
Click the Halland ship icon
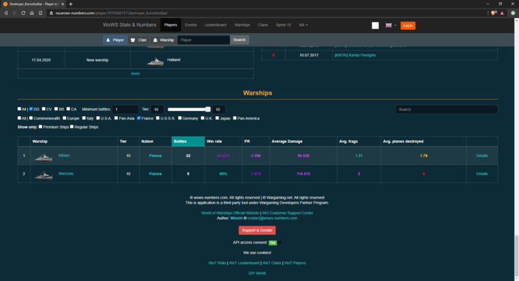coord(156,60)
